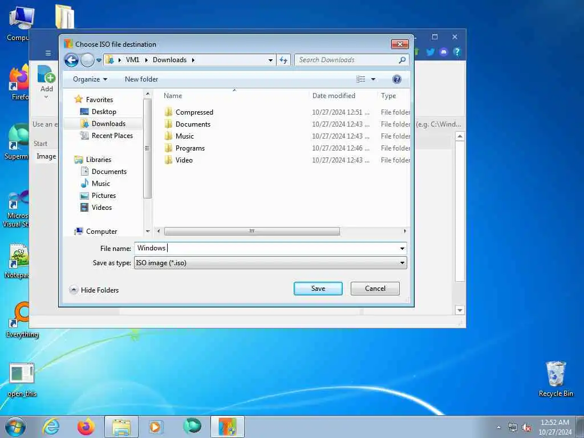This screenshot has width=584, height=438.
Task: Click the Back navigation arrow in dialog
Action: (71, 60)
